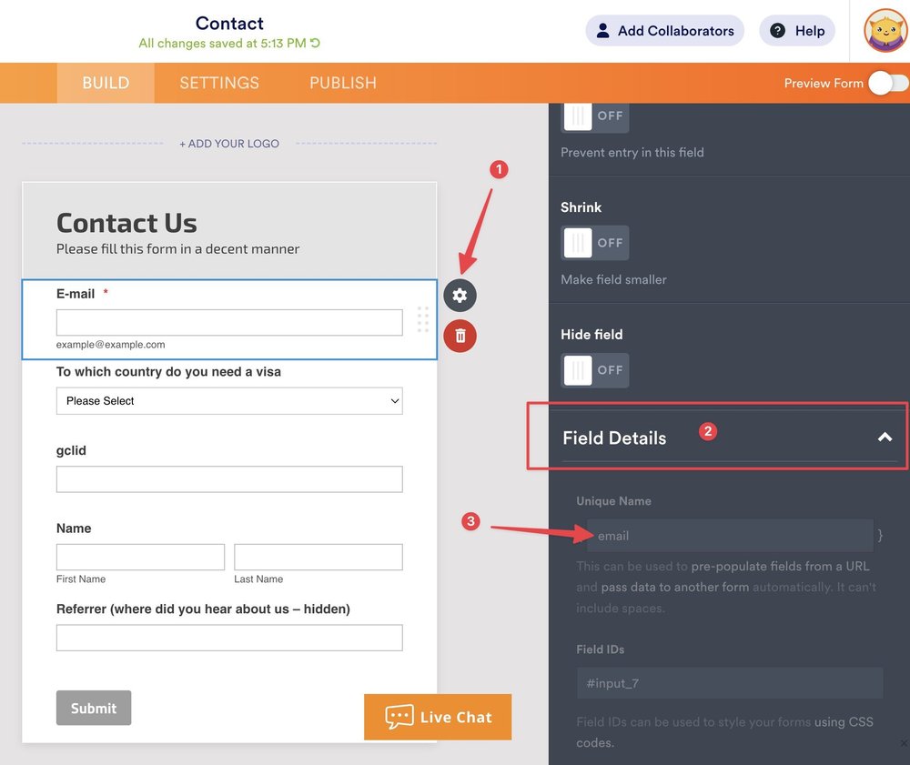Click the Add Collaborators person icon
Screen dimensions: 910x765
click(603, 30)
